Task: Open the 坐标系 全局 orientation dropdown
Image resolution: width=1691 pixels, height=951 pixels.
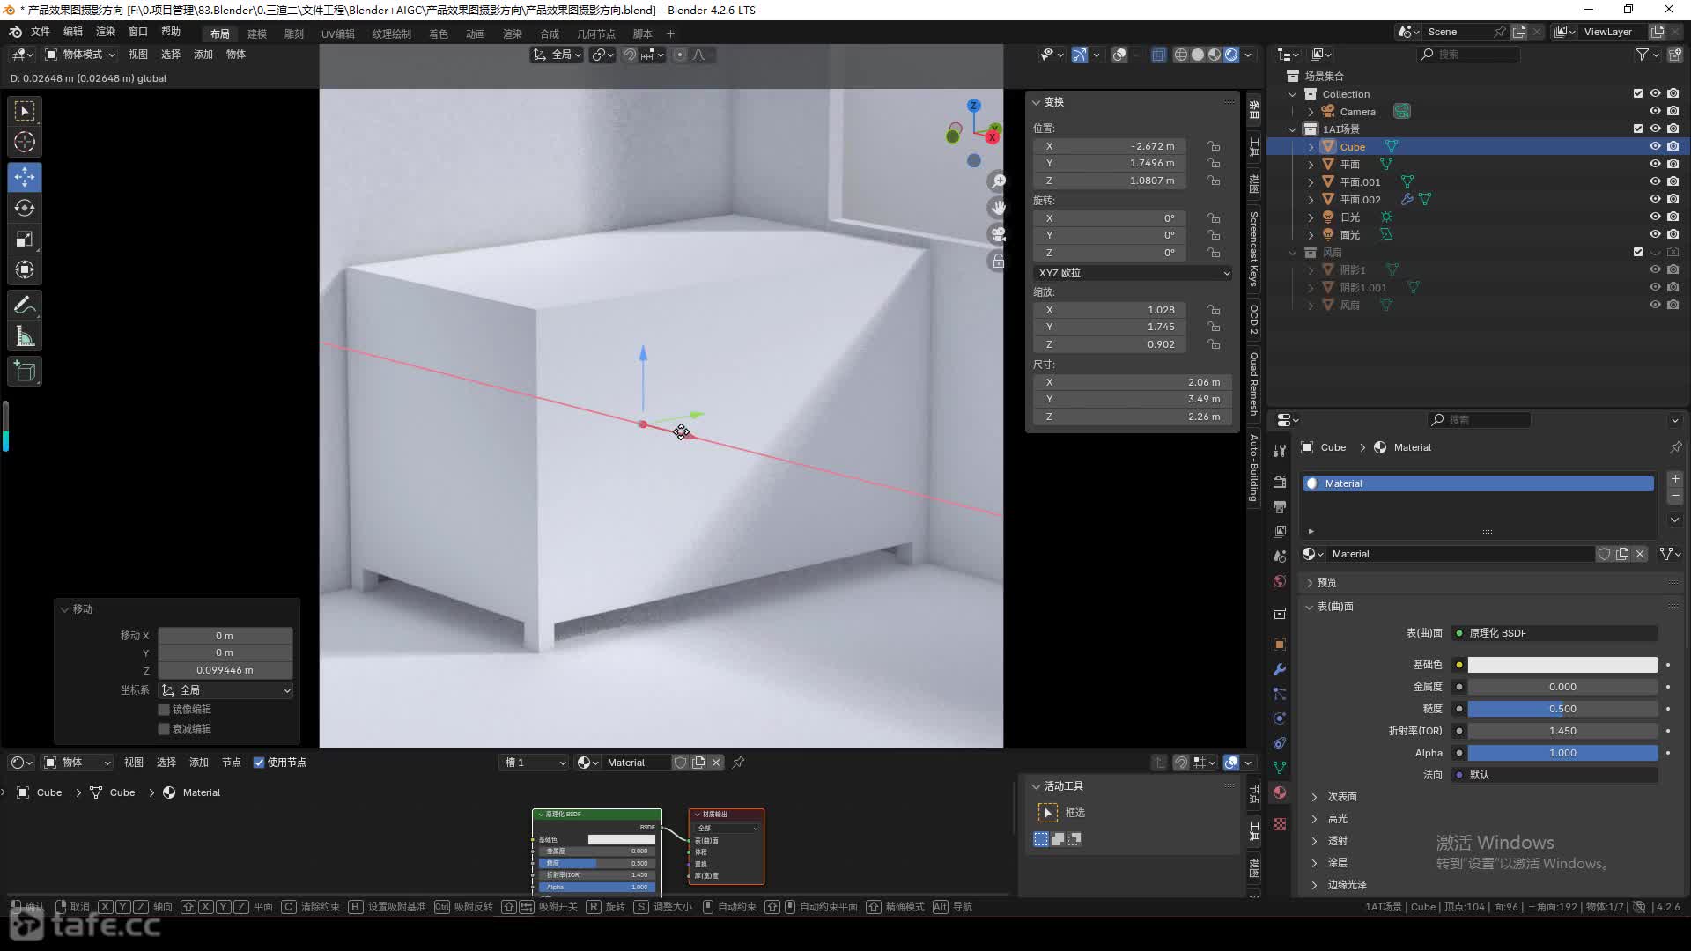Action: [225, 690]
